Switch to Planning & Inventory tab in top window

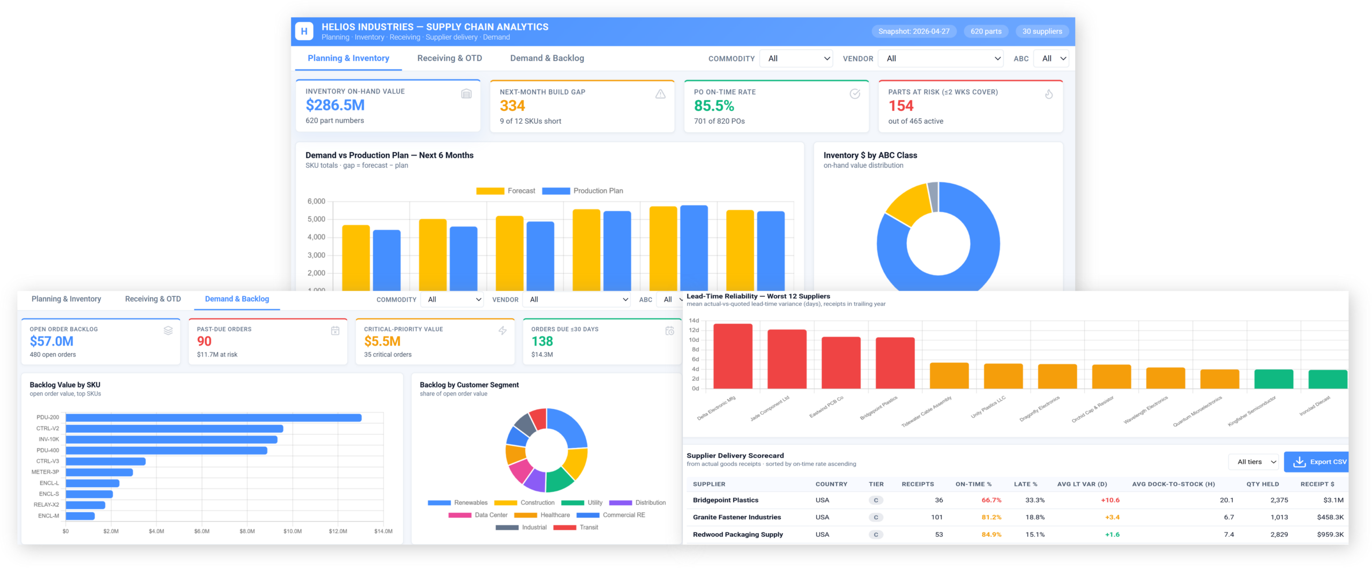coord(348,58)
